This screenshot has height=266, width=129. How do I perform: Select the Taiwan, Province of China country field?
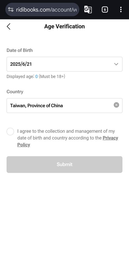tap(64, 105)
